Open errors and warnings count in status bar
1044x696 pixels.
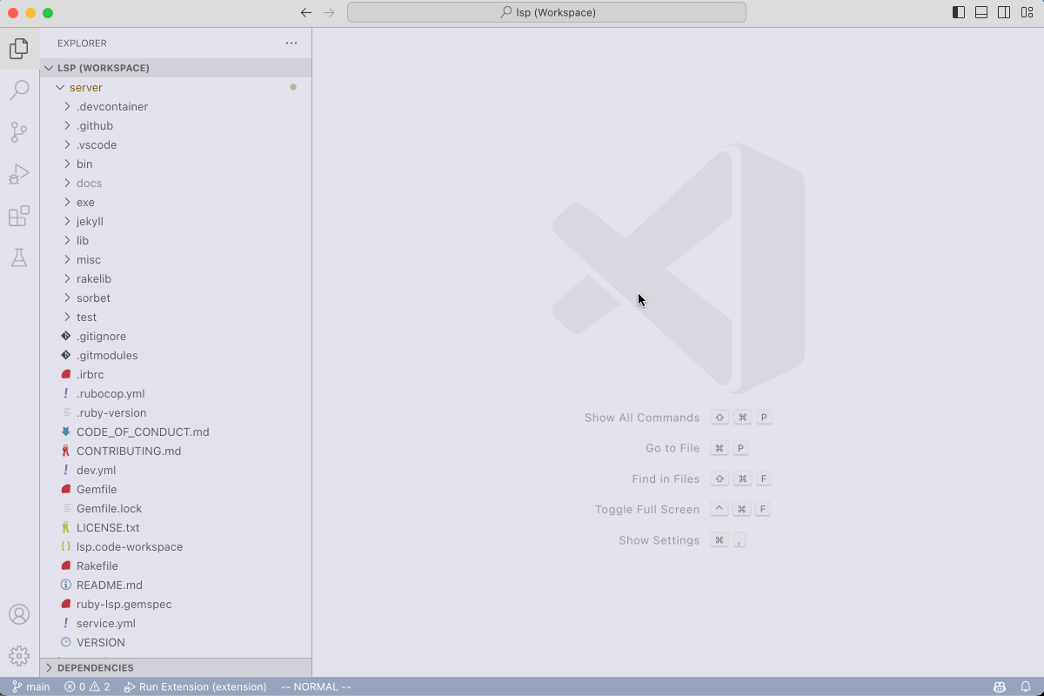click(87, 686)
